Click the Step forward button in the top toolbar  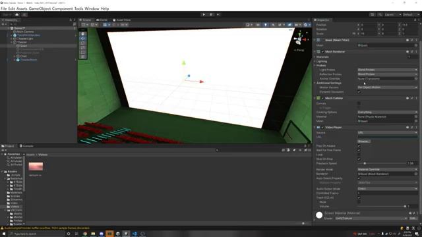(218, 14)
